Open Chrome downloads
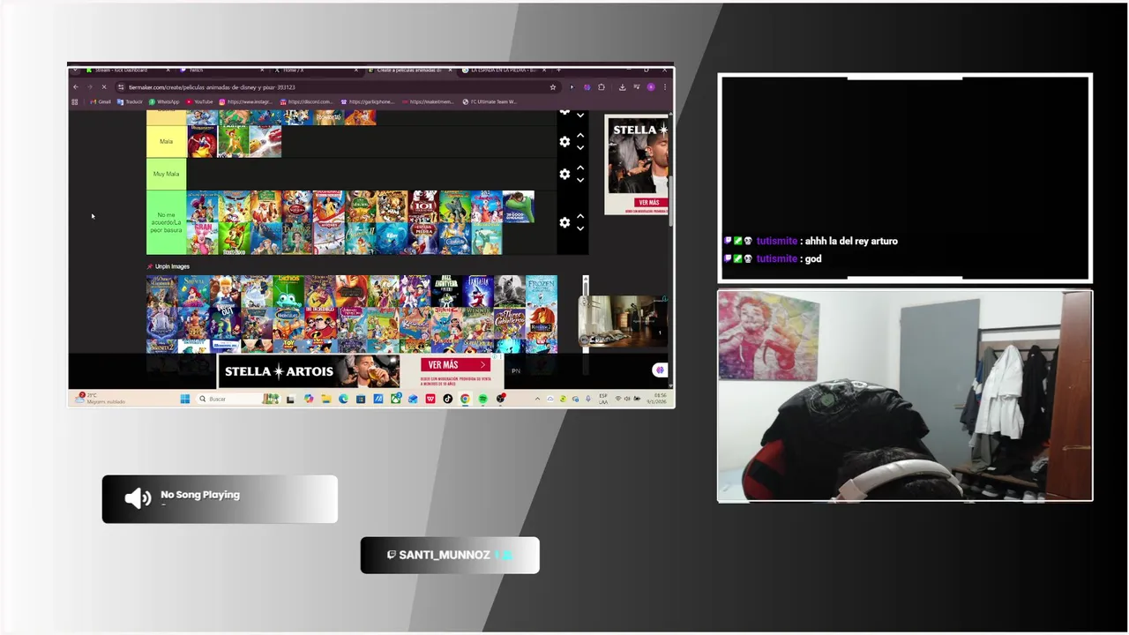This screenshot has height=635, width=1129. [622, 87]
